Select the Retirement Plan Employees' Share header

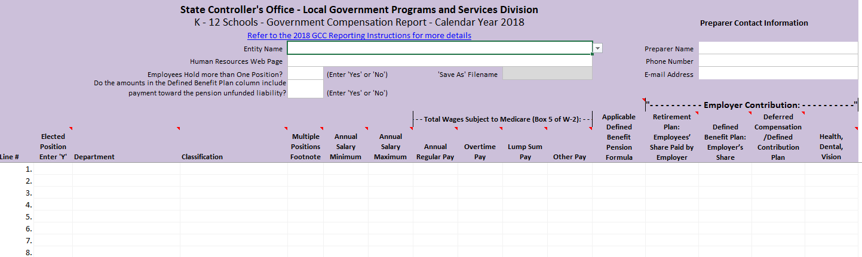point(672,137)
